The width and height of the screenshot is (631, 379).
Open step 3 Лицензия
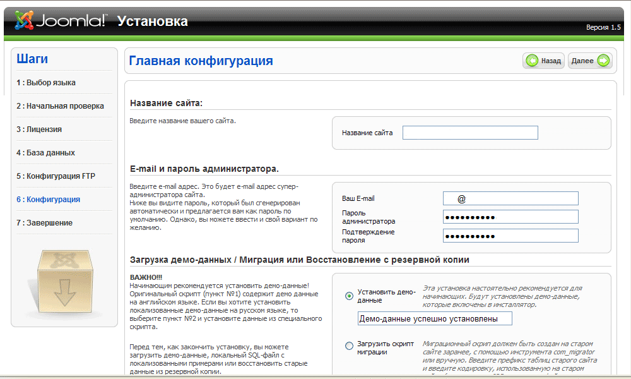(x=39, y=129)
